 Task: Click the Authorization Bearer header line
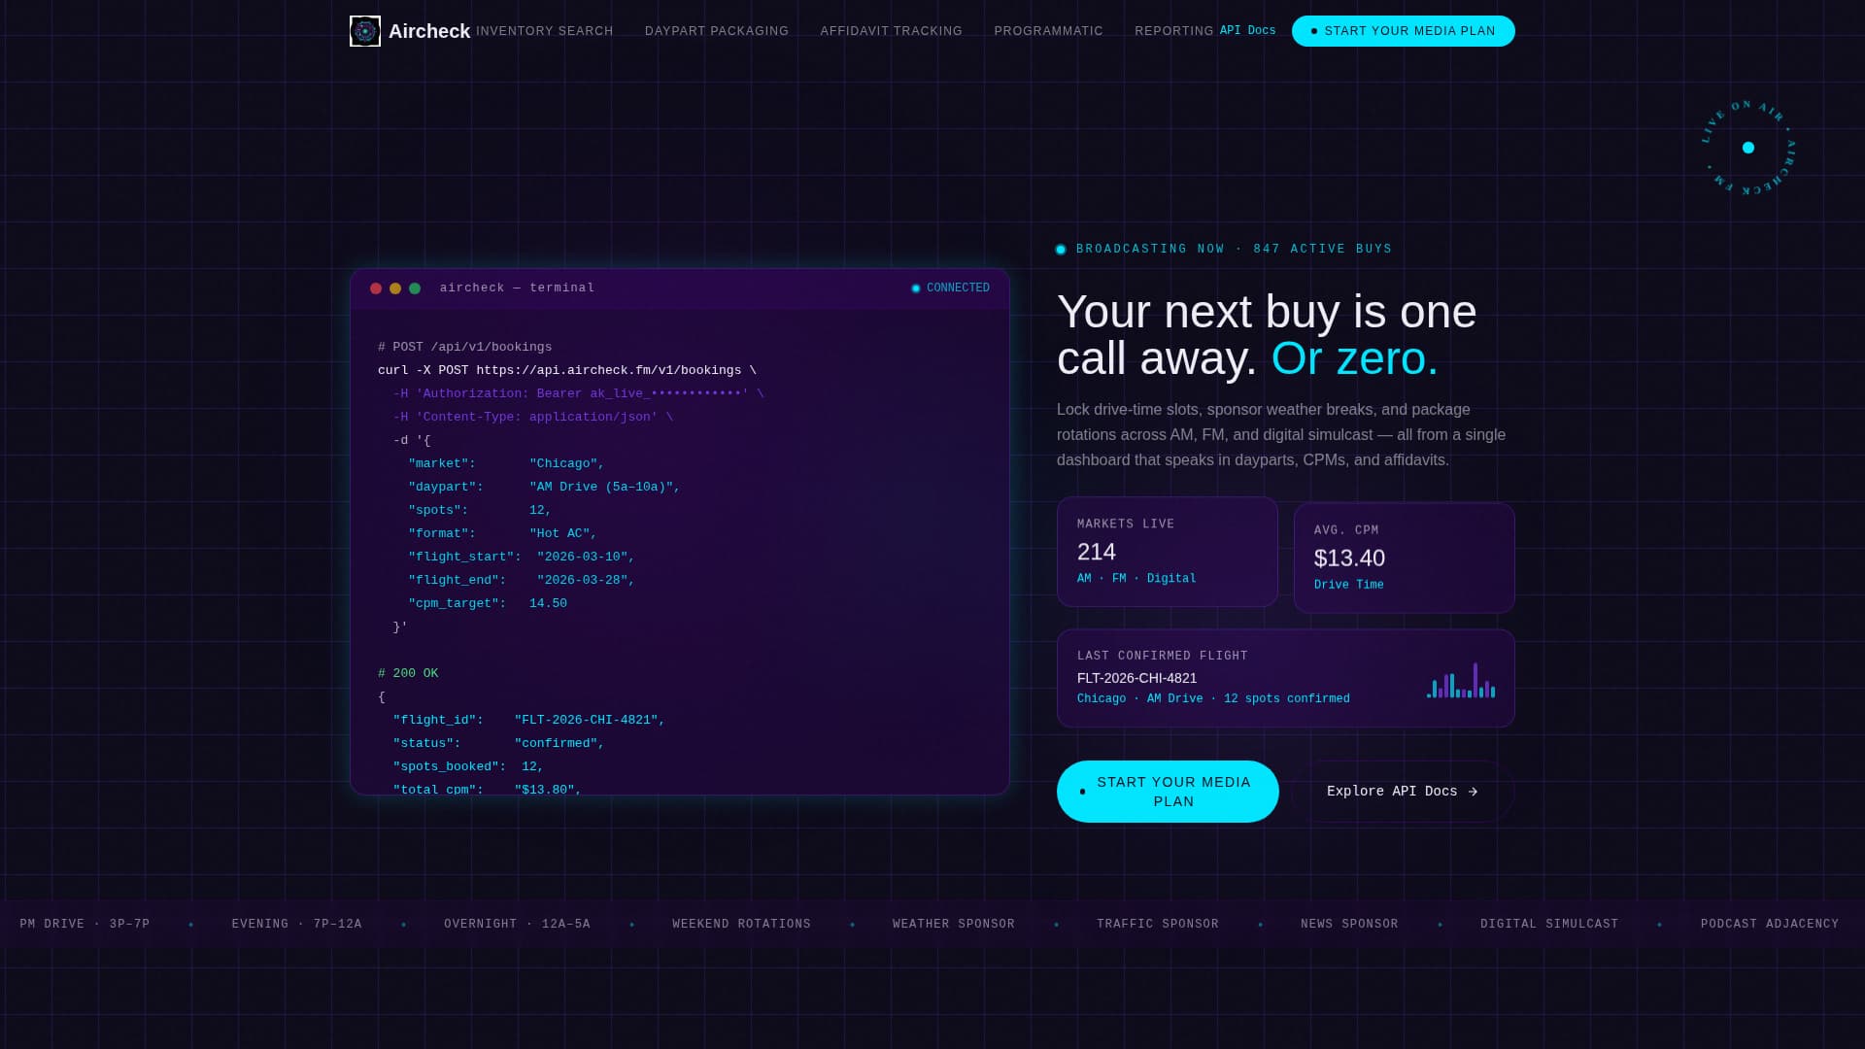point(579,393)
